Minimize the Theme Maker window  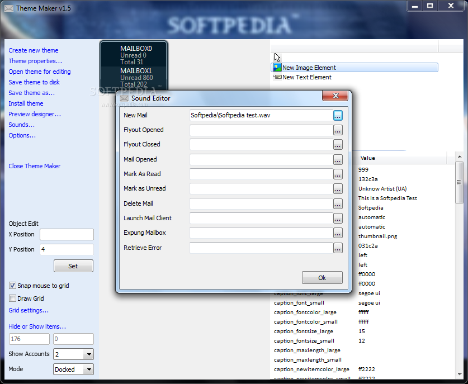(415, 6)
